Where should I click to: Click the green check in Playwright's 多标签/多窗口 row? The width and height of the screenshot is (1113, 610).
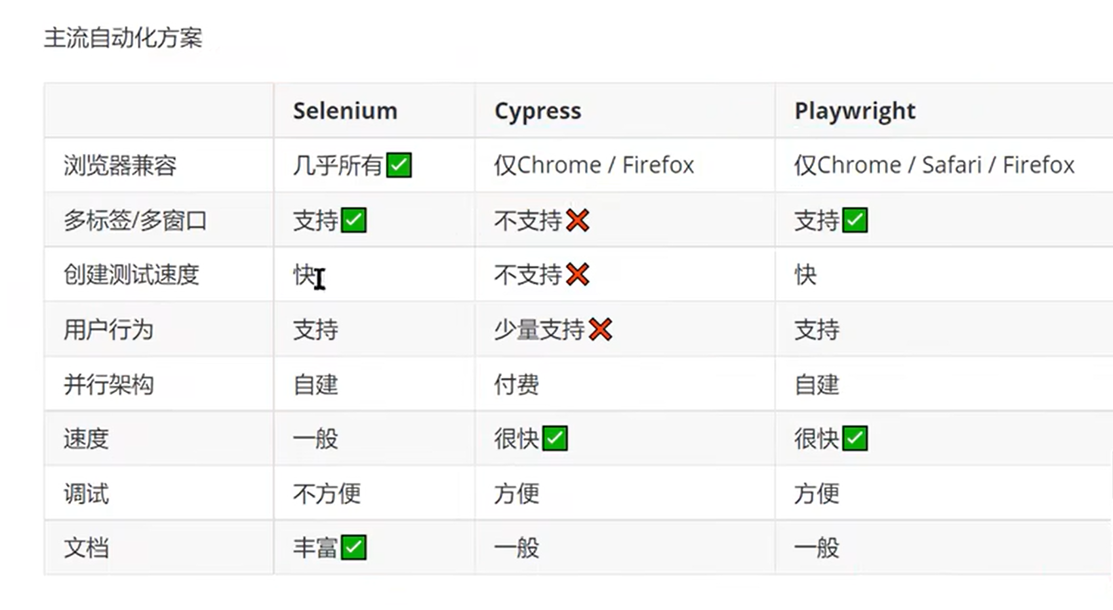click(855, 220)
